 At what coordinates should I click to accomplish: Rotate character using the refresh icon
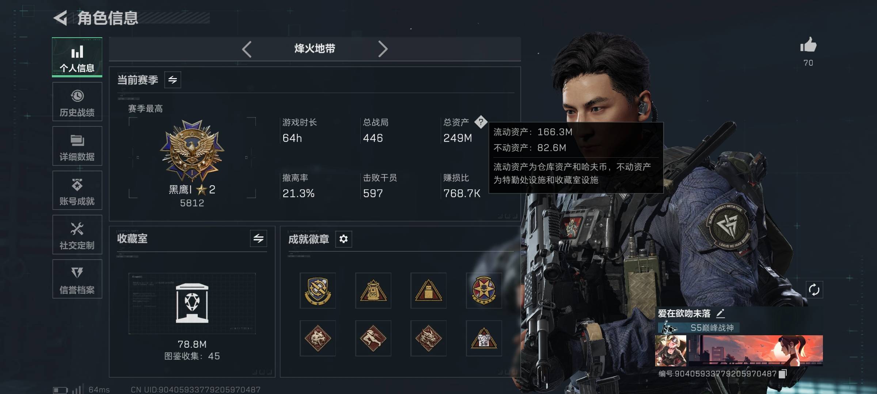814,290
